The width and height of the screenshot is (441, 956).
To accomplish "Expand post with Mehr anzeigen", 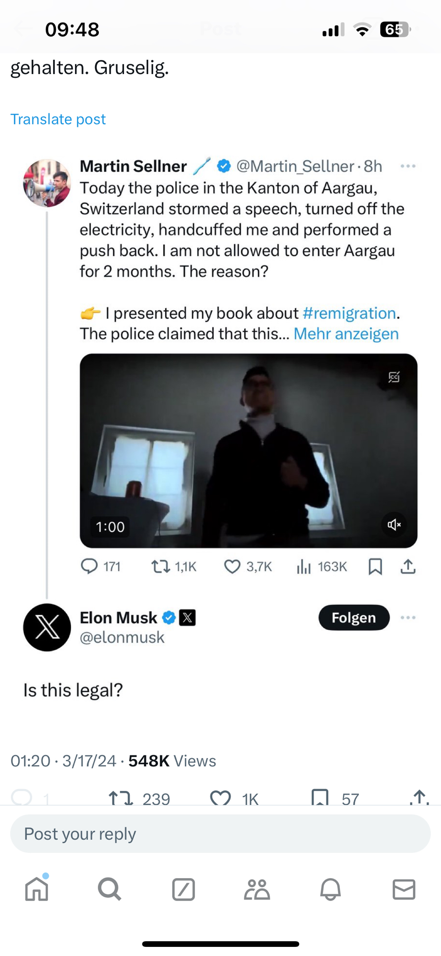I will (346, 334).
